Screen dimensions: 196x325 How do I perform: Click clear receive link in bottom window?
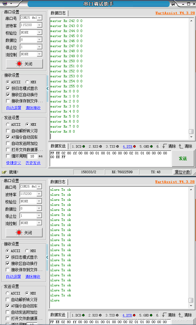pos(33,277)
